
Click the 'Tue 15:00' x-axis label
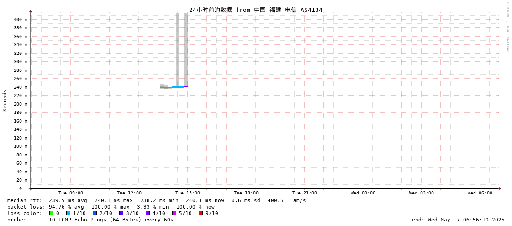coord(188,193)
